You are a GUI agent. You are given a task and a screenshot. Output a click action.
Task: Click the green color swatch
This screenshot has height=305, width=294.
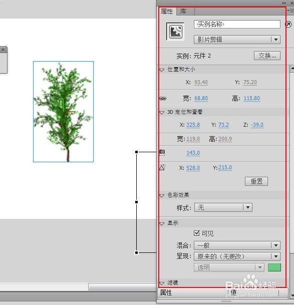pos(274,267)
